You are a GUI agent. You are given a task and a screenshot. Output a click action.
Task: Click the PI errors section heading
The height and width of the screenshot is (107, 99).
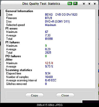(x=12, y=28)
